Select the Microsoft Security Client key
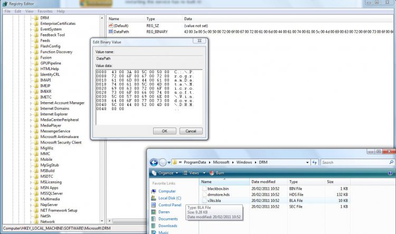The image size is (396, 234). [61, 142]
